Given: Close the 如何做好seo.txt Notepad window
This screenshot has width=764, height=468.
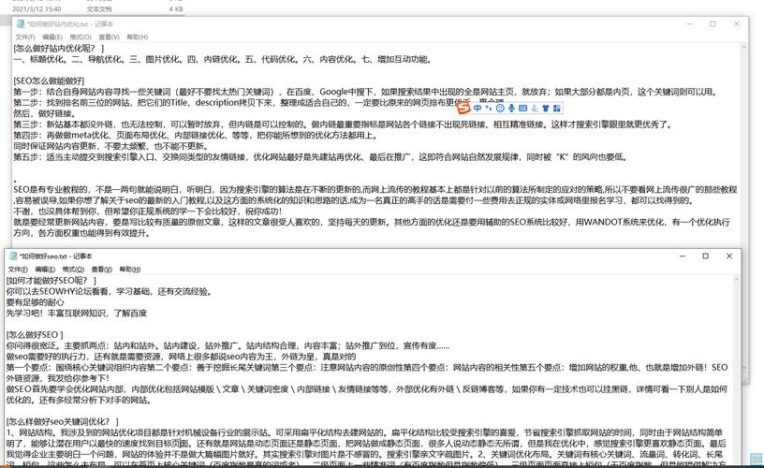Looking at the screenshot, I should [729, 256].
